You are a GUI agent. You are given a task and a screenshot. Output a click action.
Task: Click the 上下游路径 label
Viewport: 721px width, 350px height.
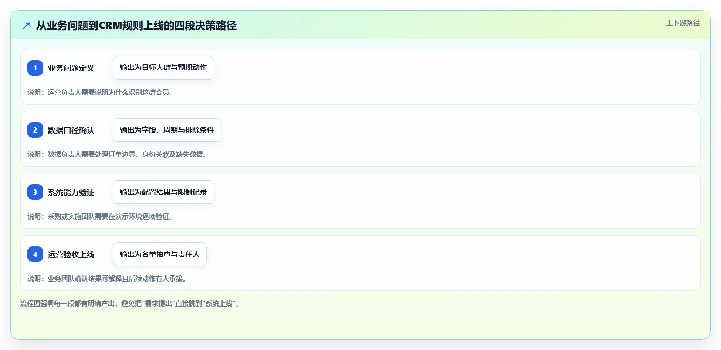683,23
